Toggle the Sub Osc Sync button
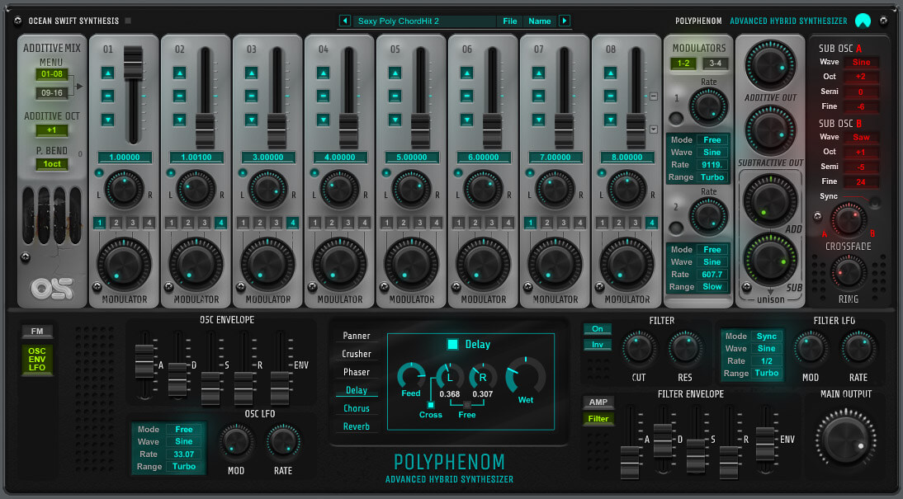903x499 pixels. (x=874, y=202)
